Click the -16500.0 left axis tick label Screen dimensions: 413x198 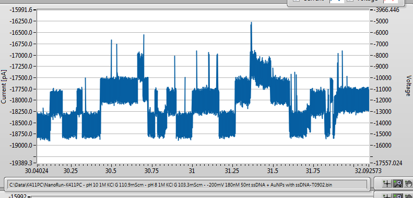pos(21,33)
